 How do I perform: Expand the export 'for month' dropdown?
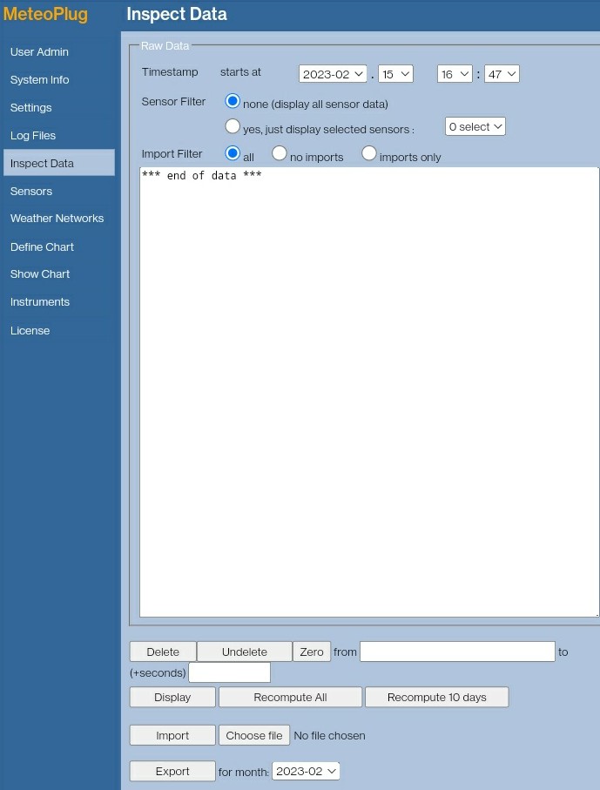pyautogui.click(x=306, y=771)
